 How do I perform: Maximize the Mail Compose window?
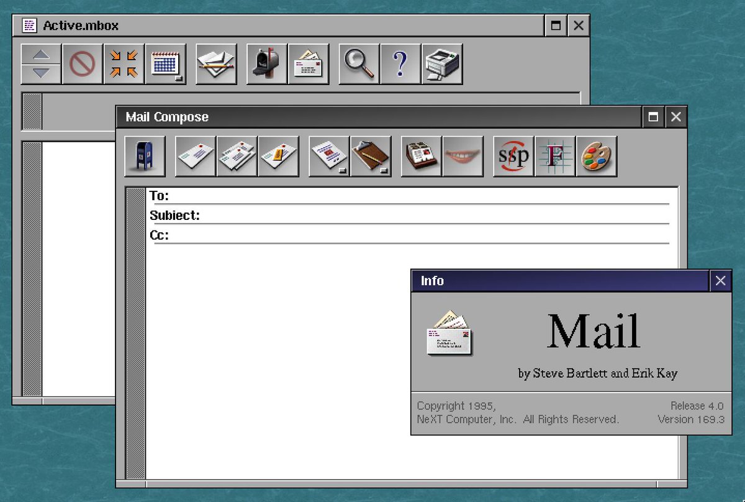pyautogui.click(x=653, y=117)
